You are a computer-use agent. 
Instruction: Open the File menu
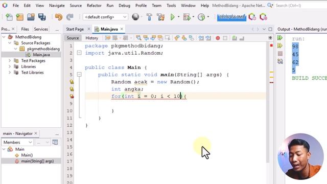tap(16, 6)
